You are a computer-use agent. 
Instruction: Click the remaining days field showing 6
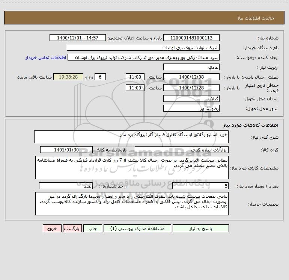(100, 77)
